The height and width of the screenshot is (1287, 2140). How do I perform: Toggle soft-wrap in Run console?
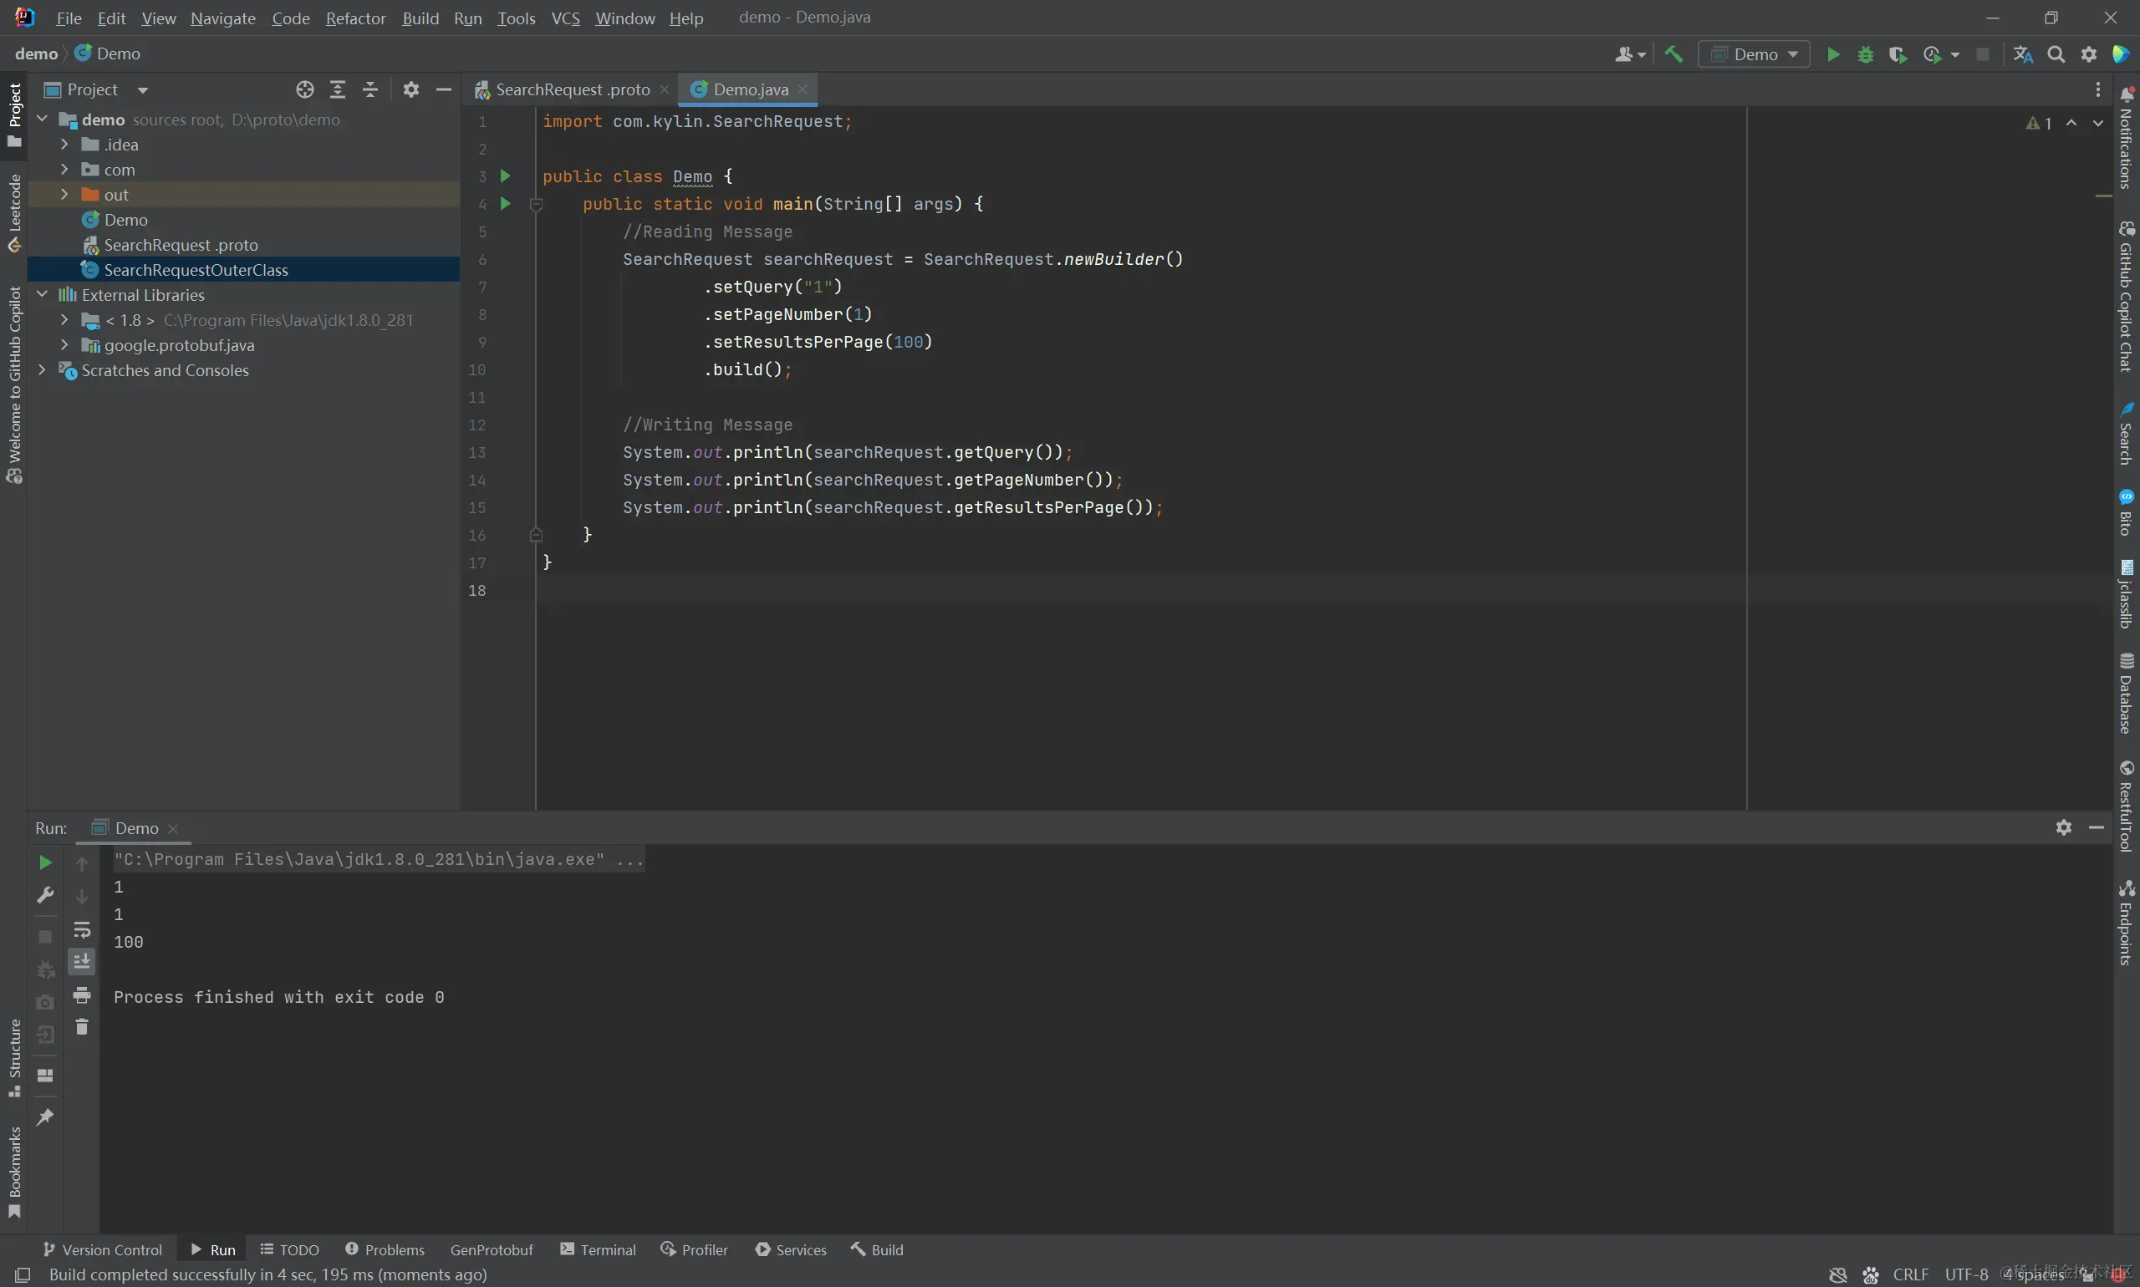point(82,930)
